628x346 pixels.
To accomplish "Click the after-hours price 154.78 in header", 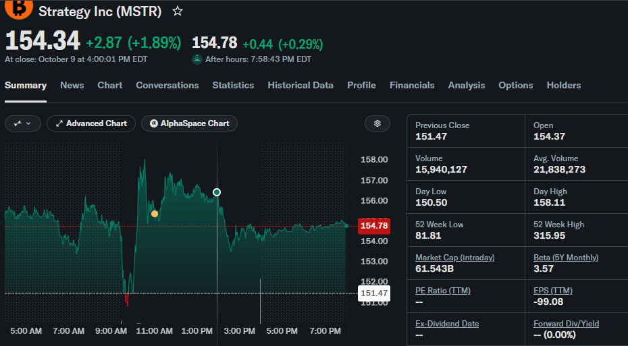I will pyautogui.click(x=215, y=42).
